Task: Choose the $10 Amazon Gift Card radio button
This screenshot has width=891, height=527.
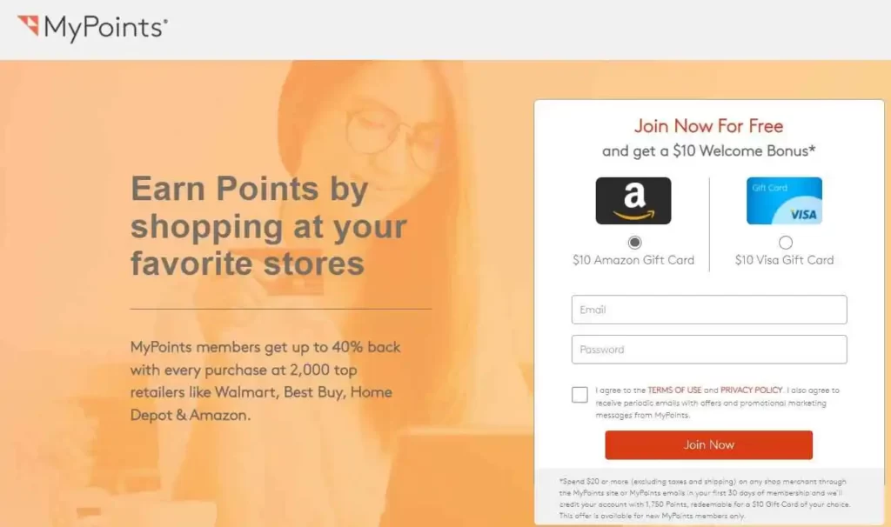Action: (634, 243)
